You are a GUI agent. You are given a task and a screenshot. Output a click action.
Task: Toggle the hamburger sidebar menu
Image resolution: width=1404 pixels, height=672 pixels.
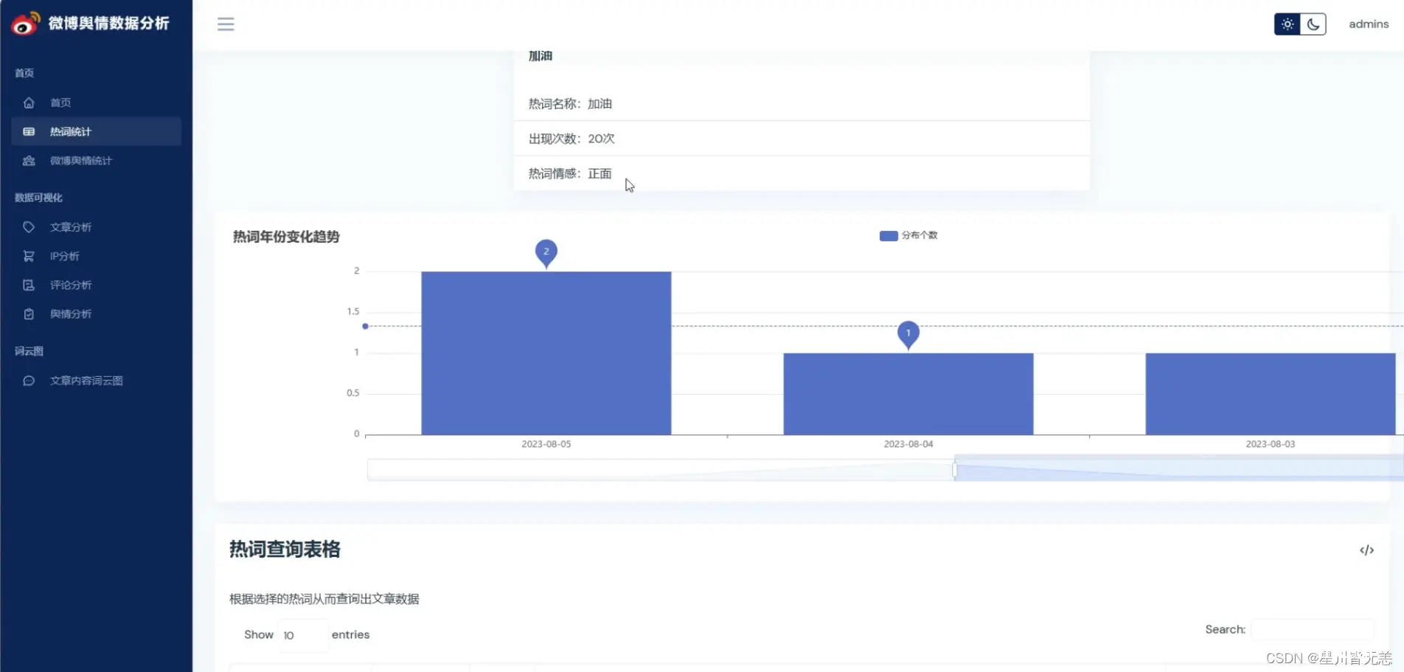[226, 24]
